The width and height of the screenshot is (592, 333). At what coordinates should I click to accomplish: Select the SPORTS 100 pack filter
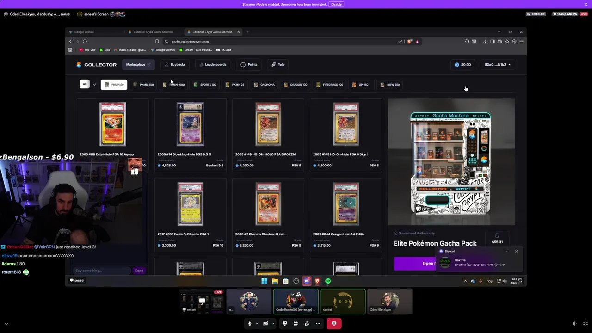(x=205, y=85)
